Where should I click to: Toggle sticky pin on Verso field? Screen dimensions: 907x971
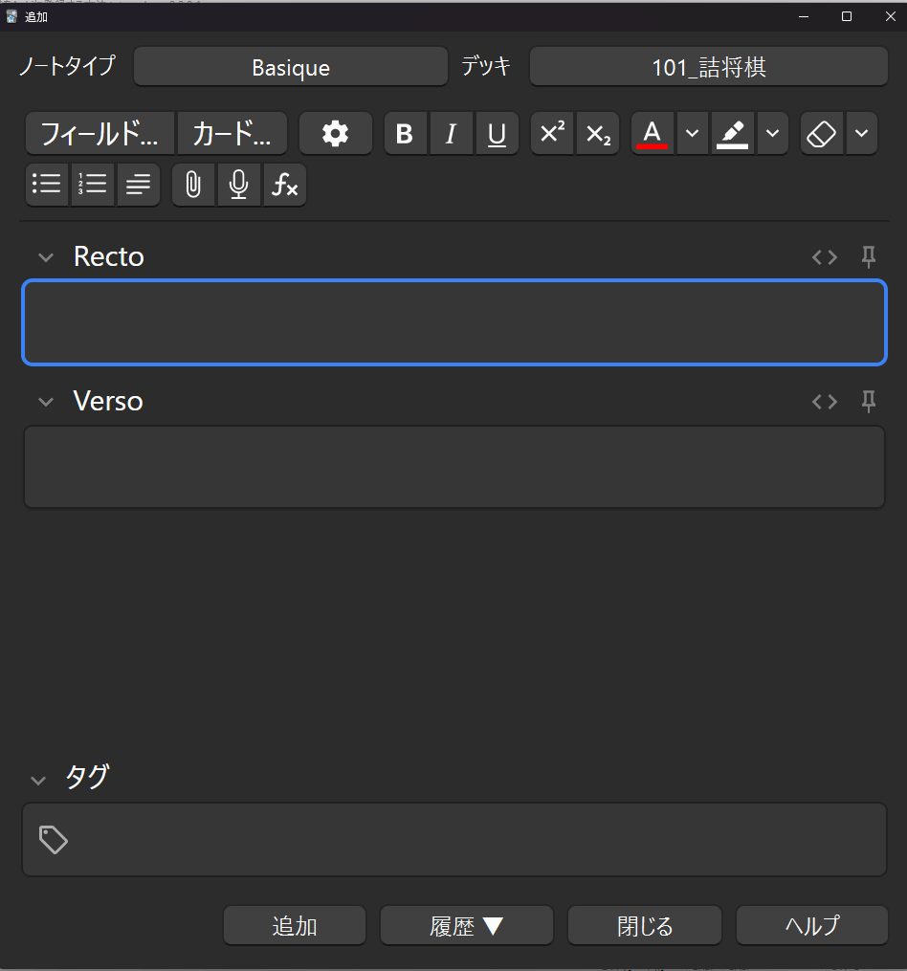pos(869,402)
